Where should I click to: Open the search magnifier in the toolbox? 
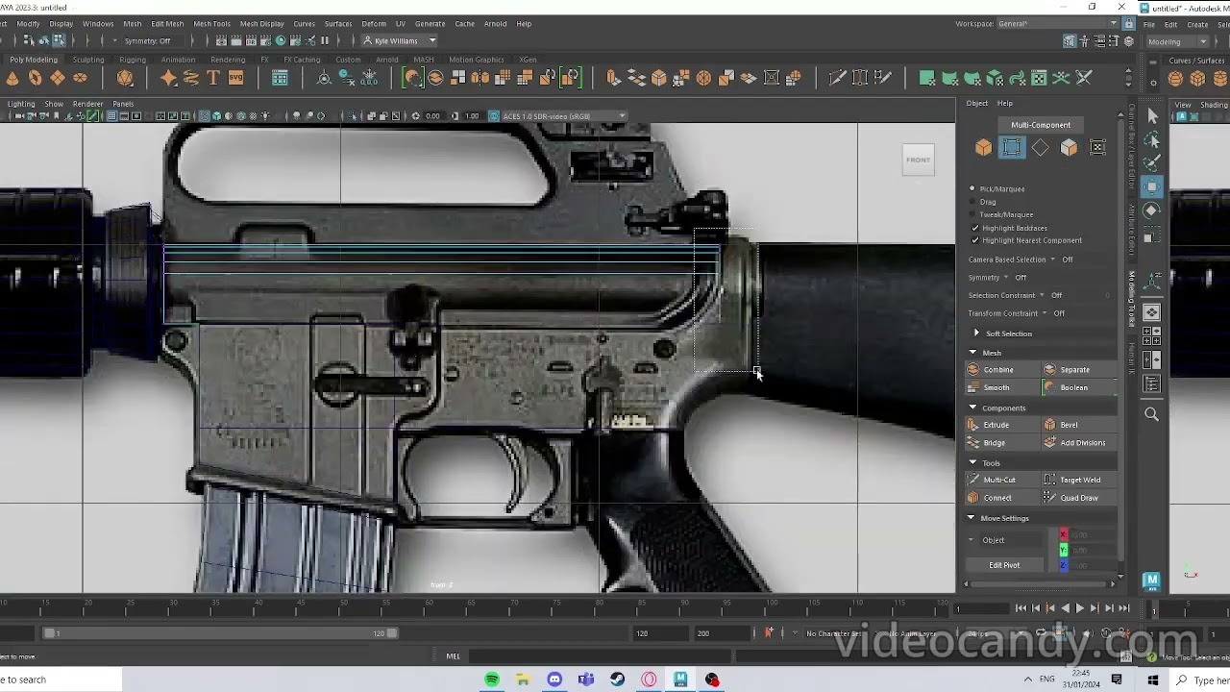pyautogui.click(x=1151, y=414)
